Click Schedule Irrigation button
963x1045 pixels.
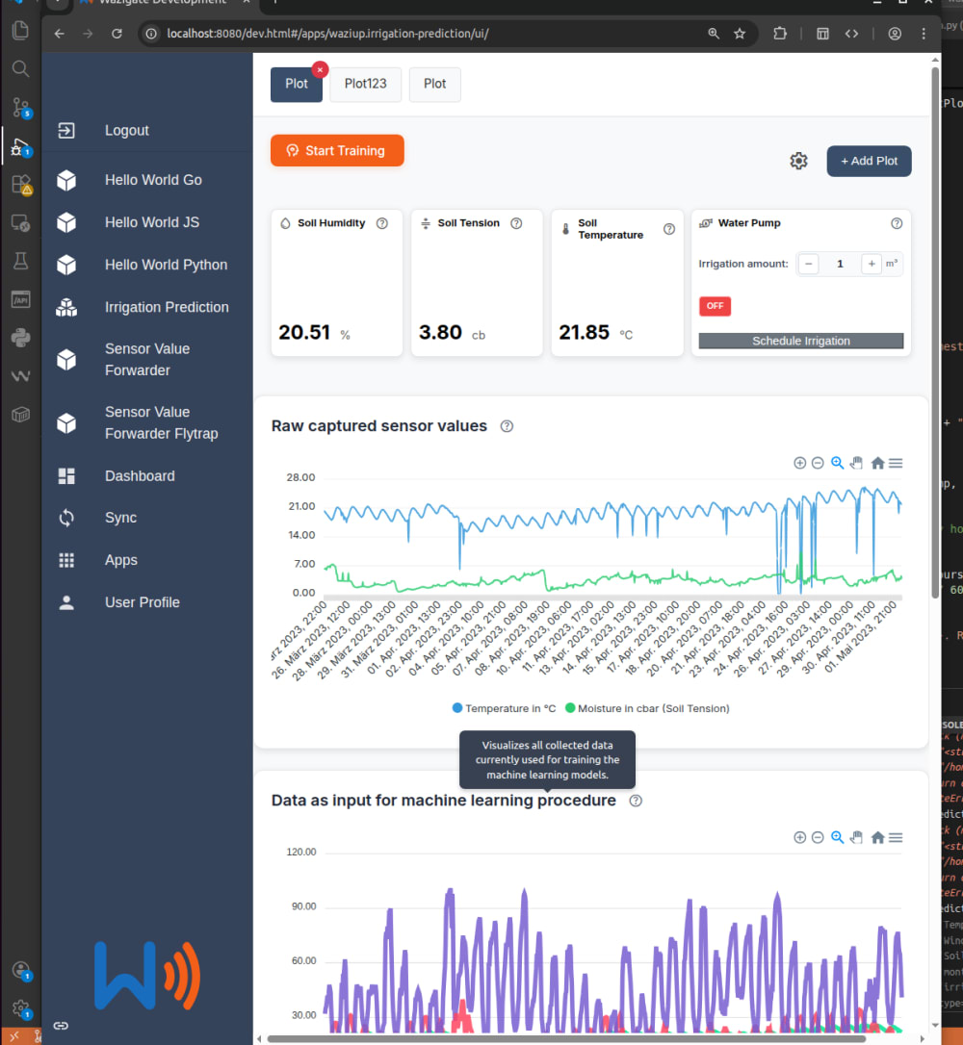point(801,342)
